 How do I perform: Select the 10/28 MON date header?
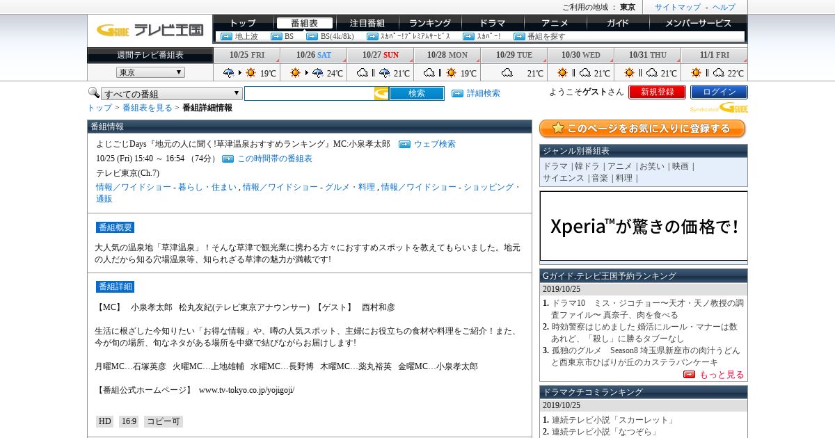pos(447,55)
